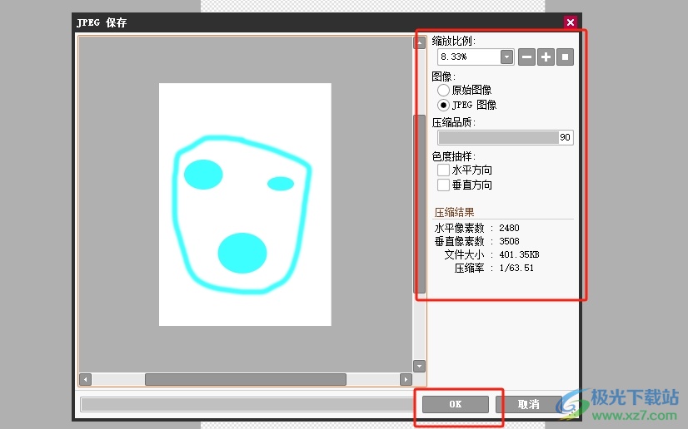Click the 取消 cancel button

tap(529, 404)
